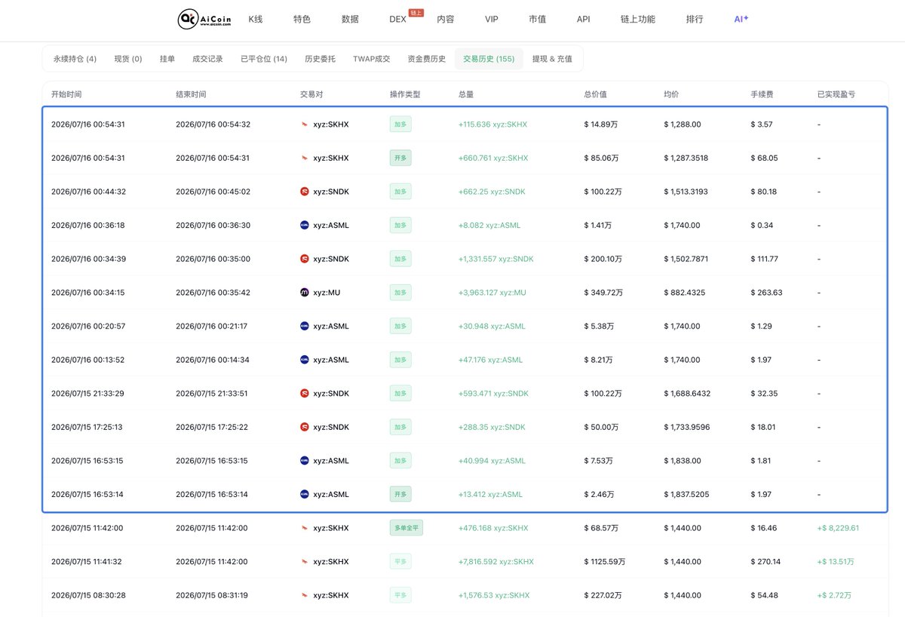Open the 市值 menu

538,19
